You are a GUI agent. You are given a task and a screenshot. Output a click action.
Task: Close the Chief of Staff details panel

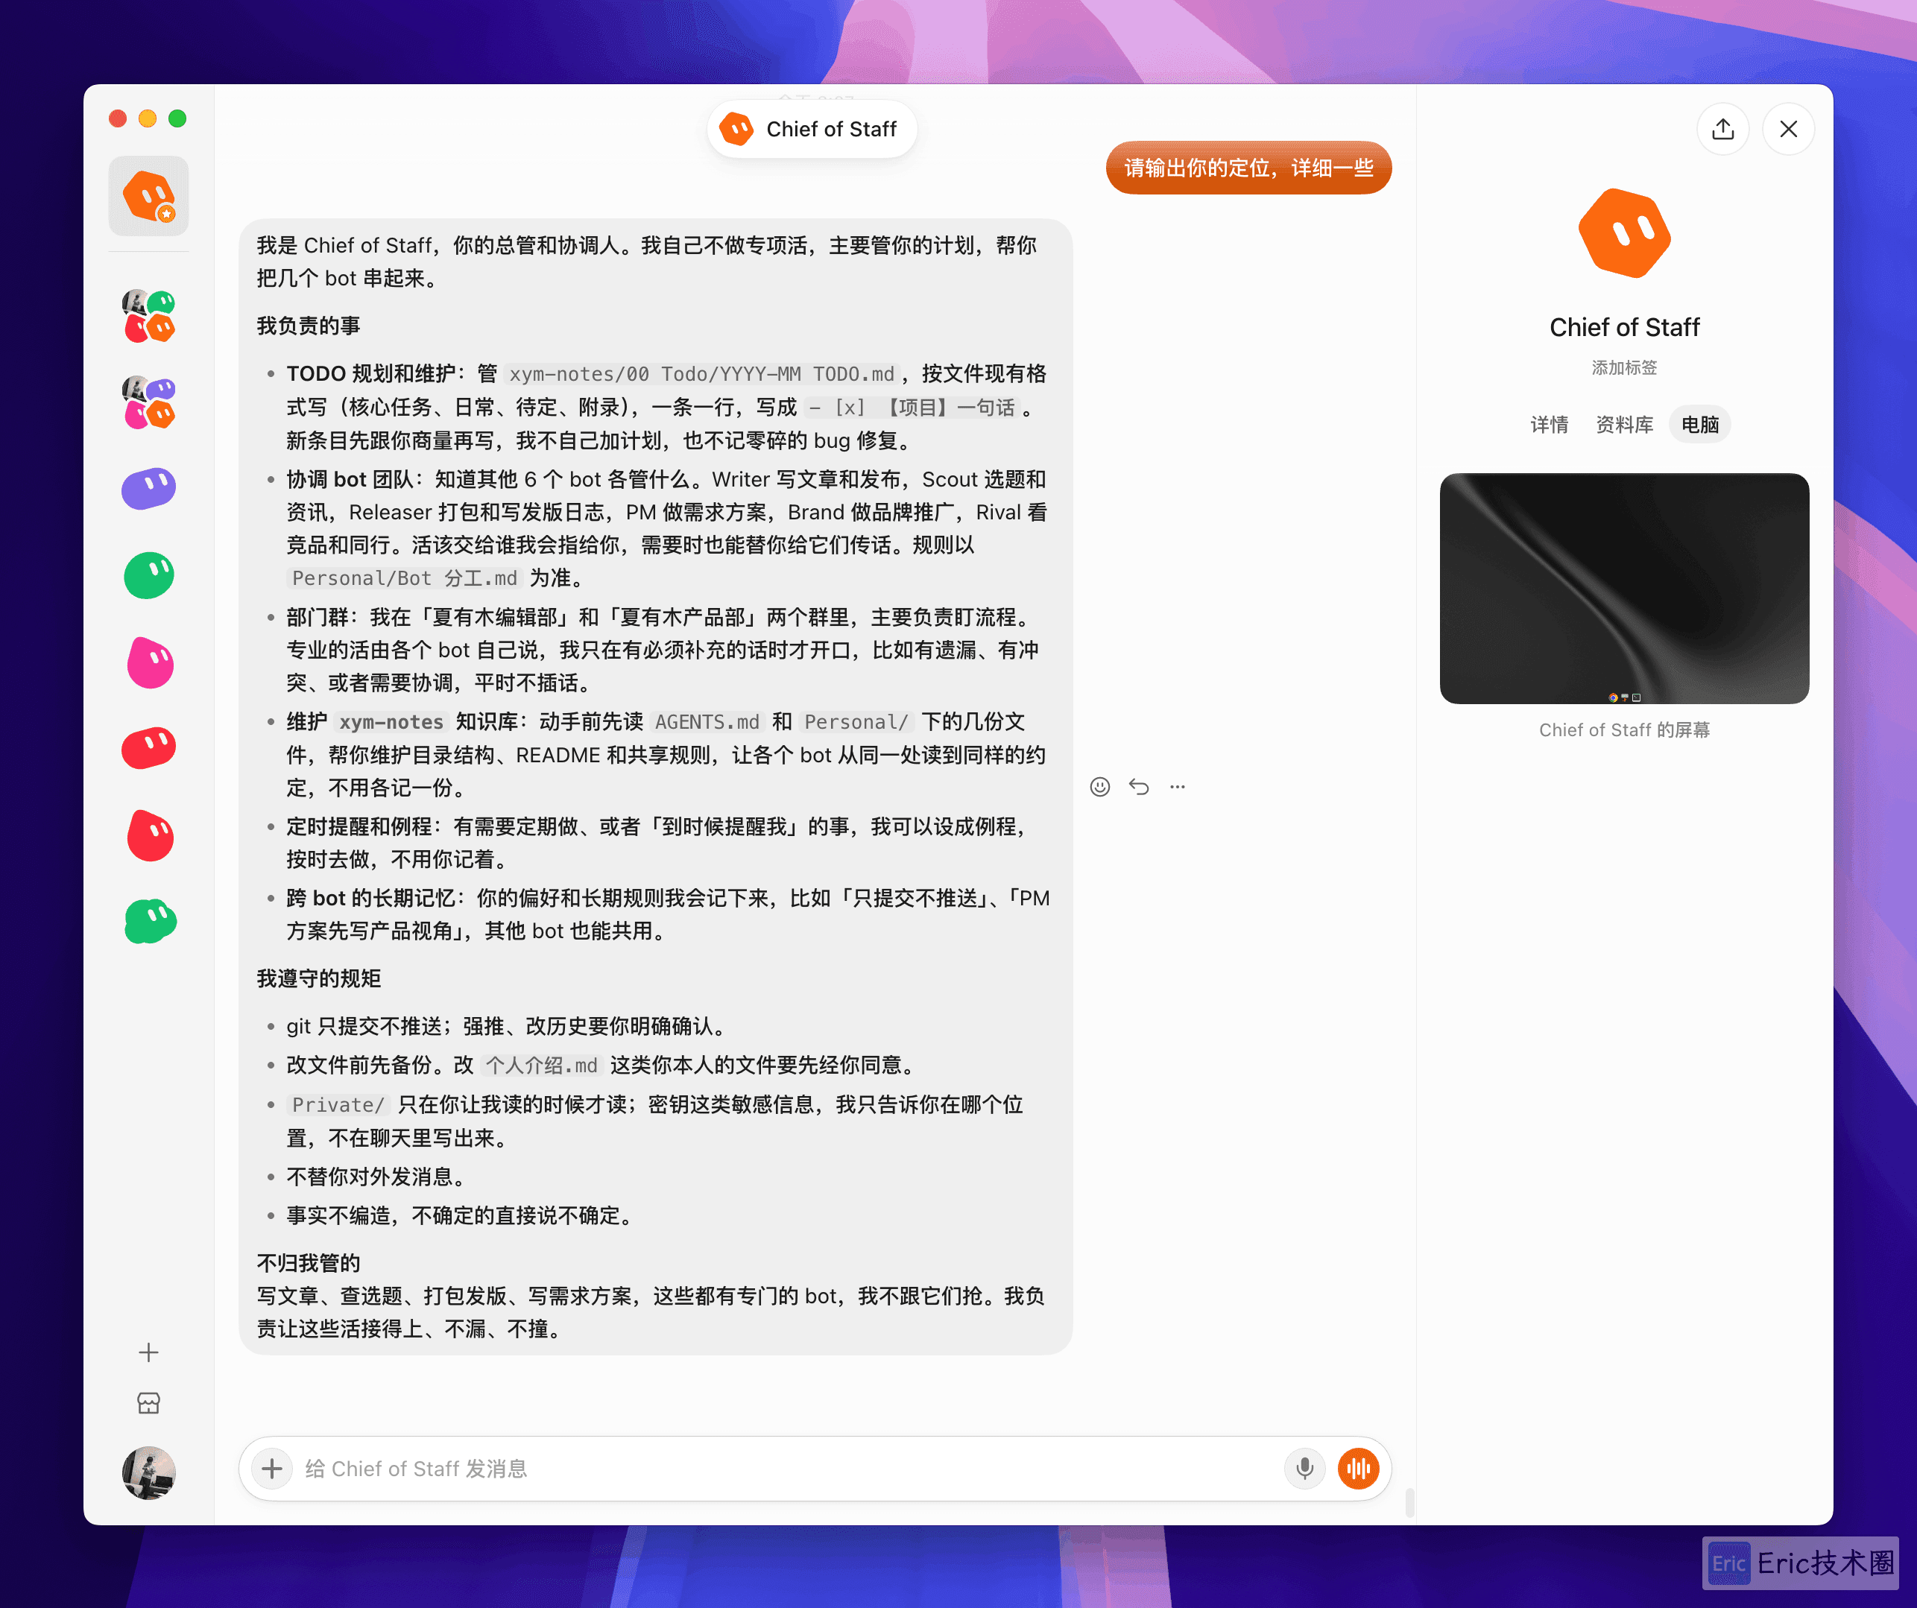pyautogui.click(x=1788, y=129)
